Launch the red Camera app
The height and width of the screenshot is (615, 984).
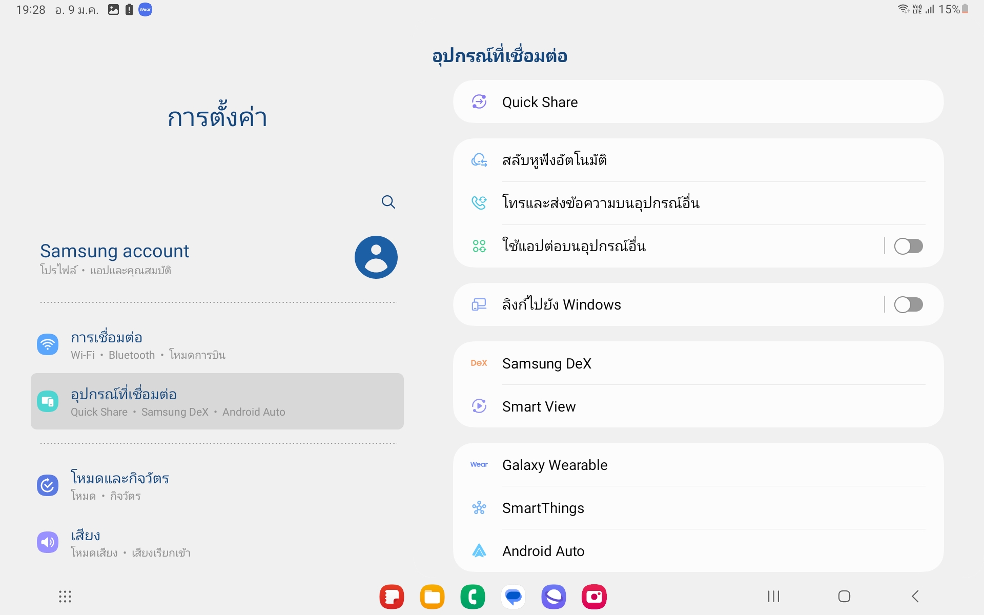(594, 597)
